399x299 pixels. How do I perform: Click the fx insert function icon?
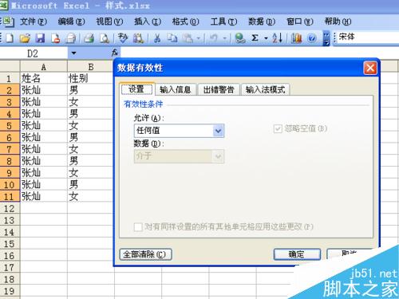click(x=115, y=53)
